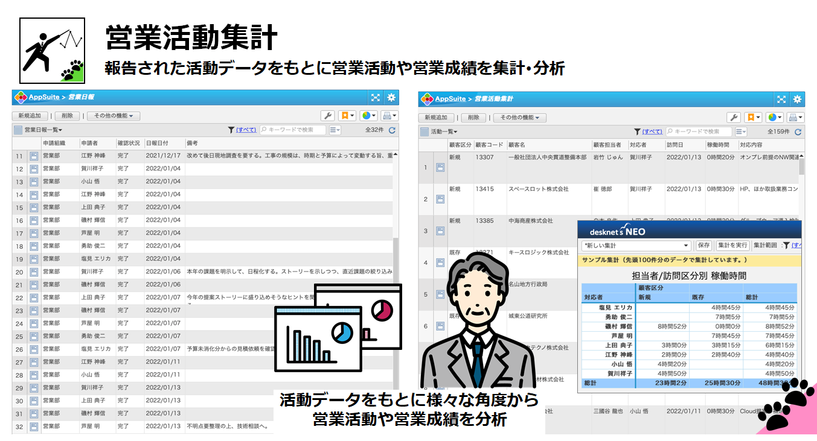817x441 pixels.
Task: Click the keyword search field in 営業日報
Action: tap(296, 130)
